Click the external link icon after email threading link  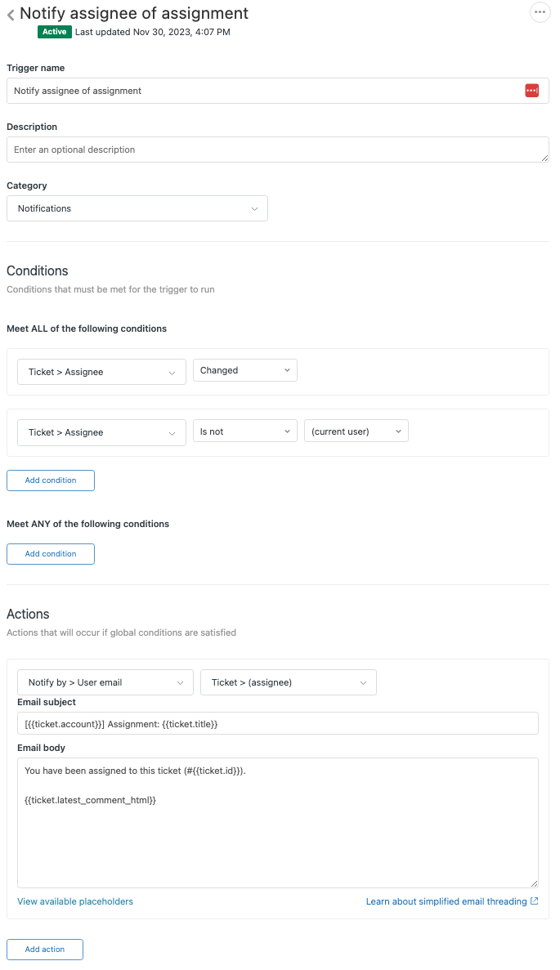(x=535, y=901)
